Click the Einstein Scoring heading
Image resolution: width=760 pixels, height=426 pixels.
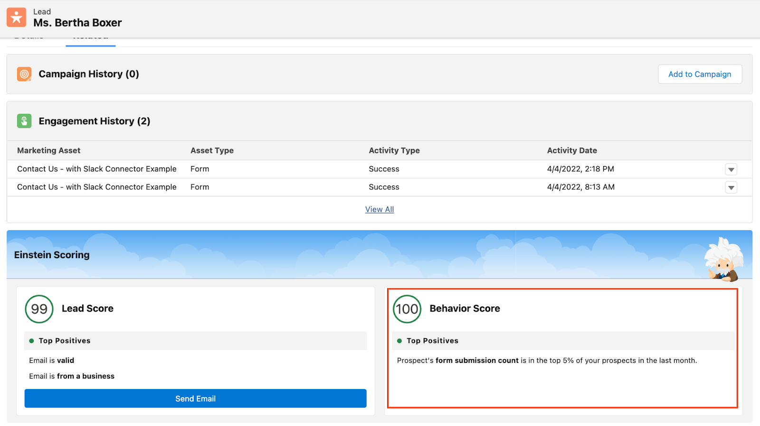(x=52, y=255)
